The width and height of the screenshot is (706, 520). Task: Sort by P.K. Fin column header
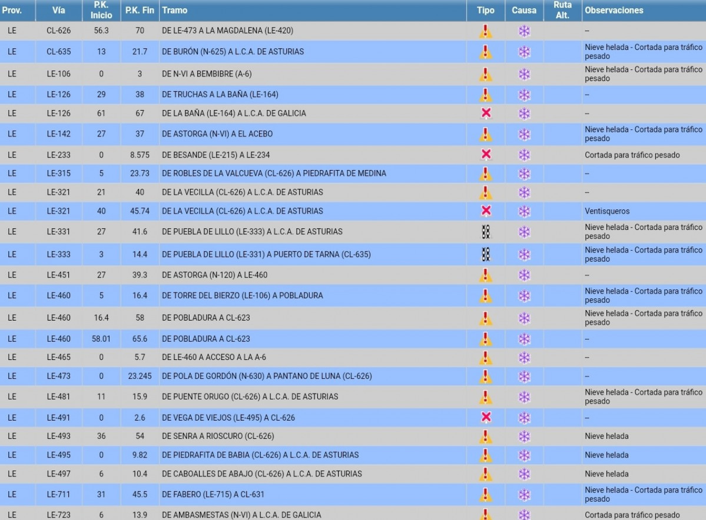coord(140,11)
